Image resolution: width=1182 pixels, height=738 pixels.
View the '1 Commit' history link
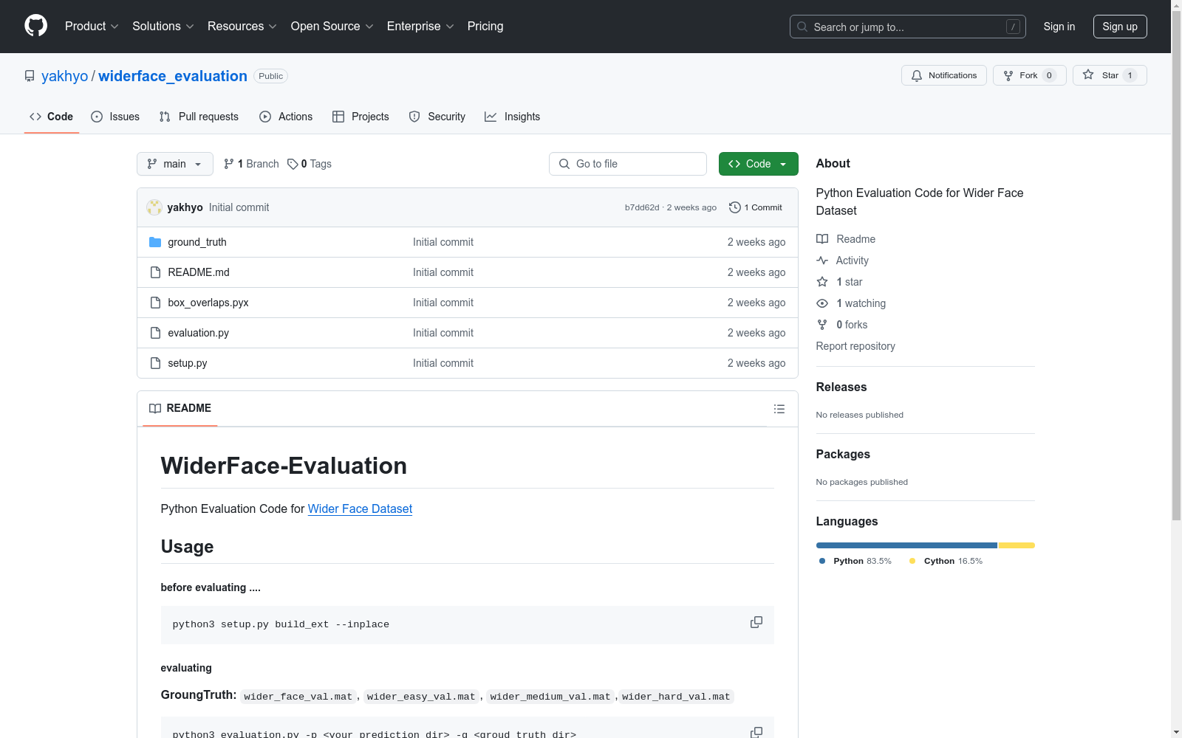[x=756, y=207]
